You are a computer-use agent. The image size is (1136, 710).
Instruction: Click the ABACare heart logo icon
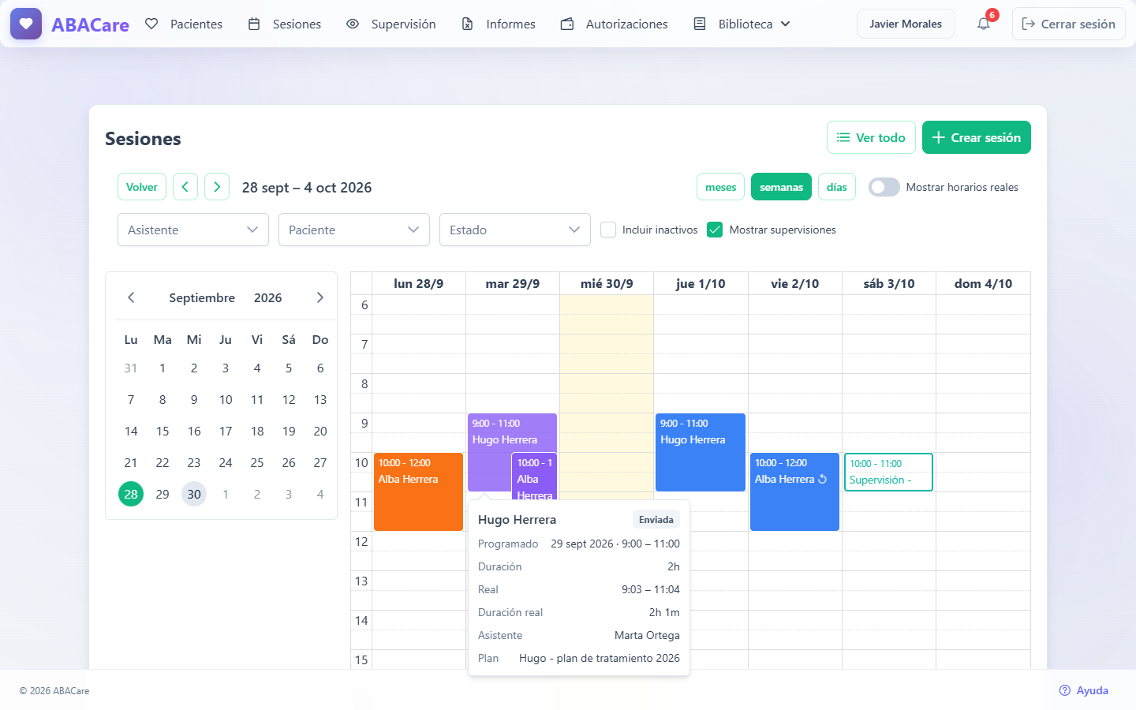(26, 24)
